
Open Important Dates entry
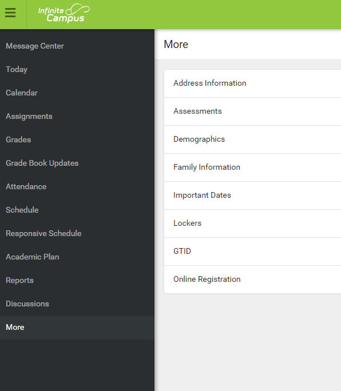(252, 195)
